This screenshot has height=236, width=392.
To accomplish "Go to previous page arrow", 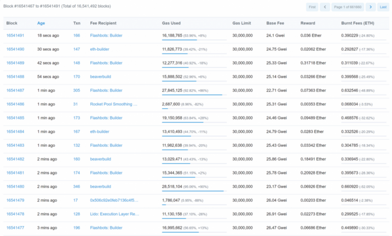I will pyautogui.click(x=325, y=7).
